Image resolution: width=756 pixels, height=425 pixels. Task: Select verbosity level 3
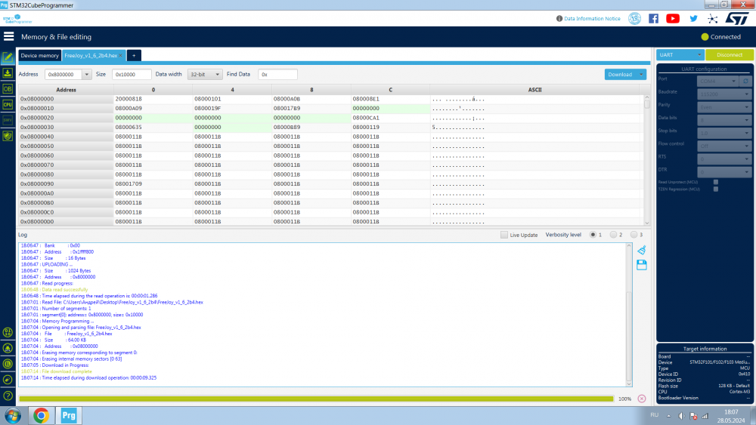(x=634, y=235)
